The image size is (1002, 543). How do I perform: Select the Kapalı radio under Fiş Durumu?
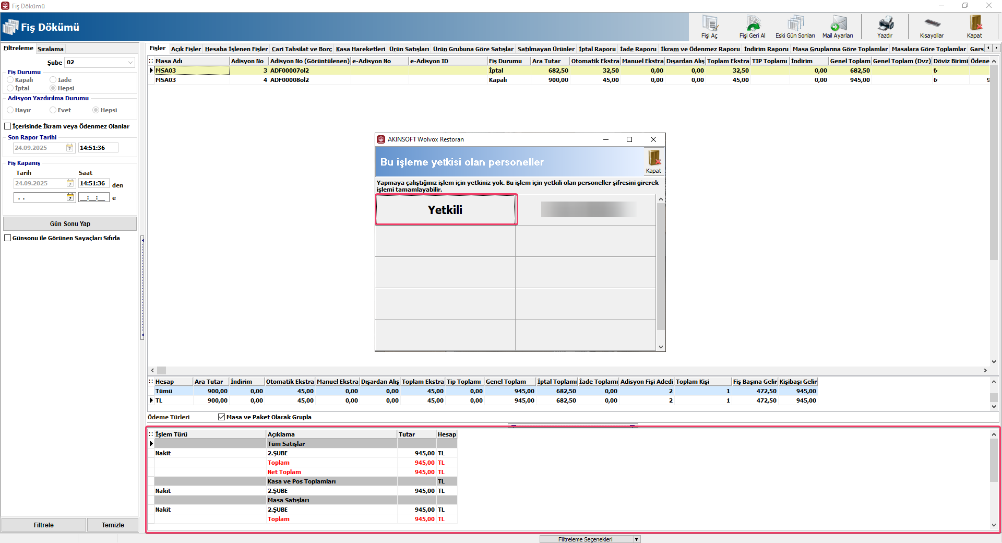[x=10, y=80]
